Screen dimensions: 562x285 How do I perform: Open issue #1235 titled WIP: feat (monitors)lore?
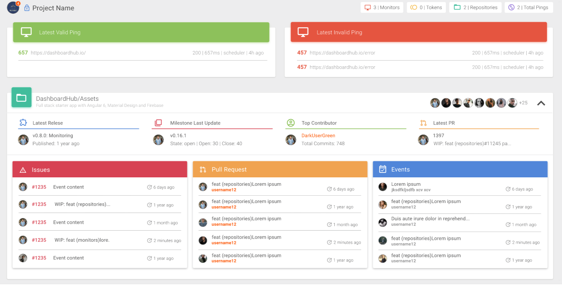[x=40, y=240]
